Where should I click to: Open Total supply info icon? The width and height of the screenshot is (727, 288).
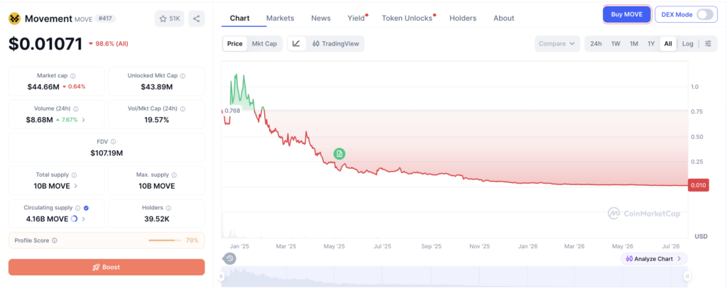click(x=74, y=175)
